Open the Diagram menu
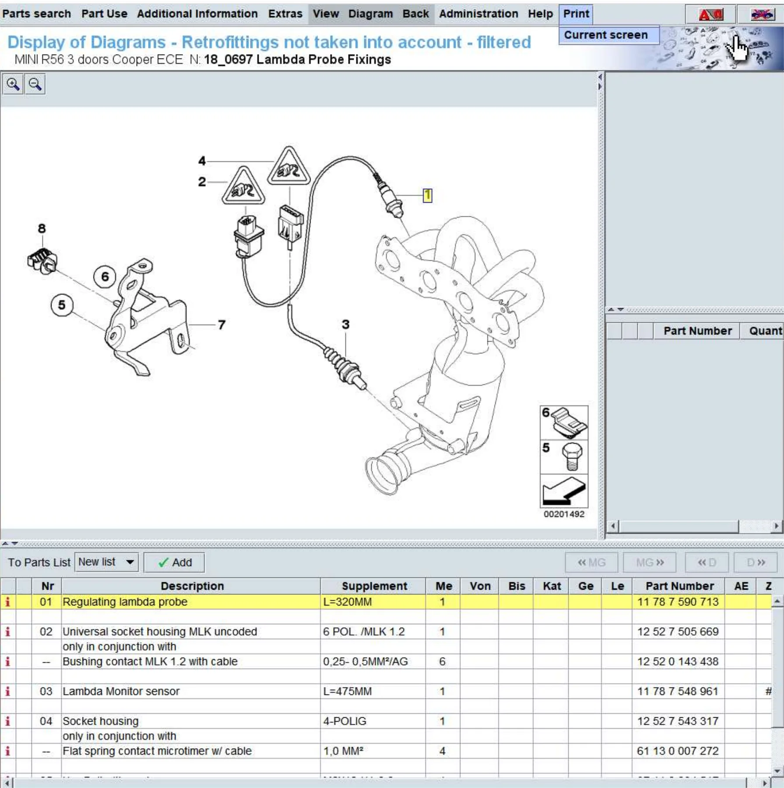The image size is (784, 788). pos(371,14)
